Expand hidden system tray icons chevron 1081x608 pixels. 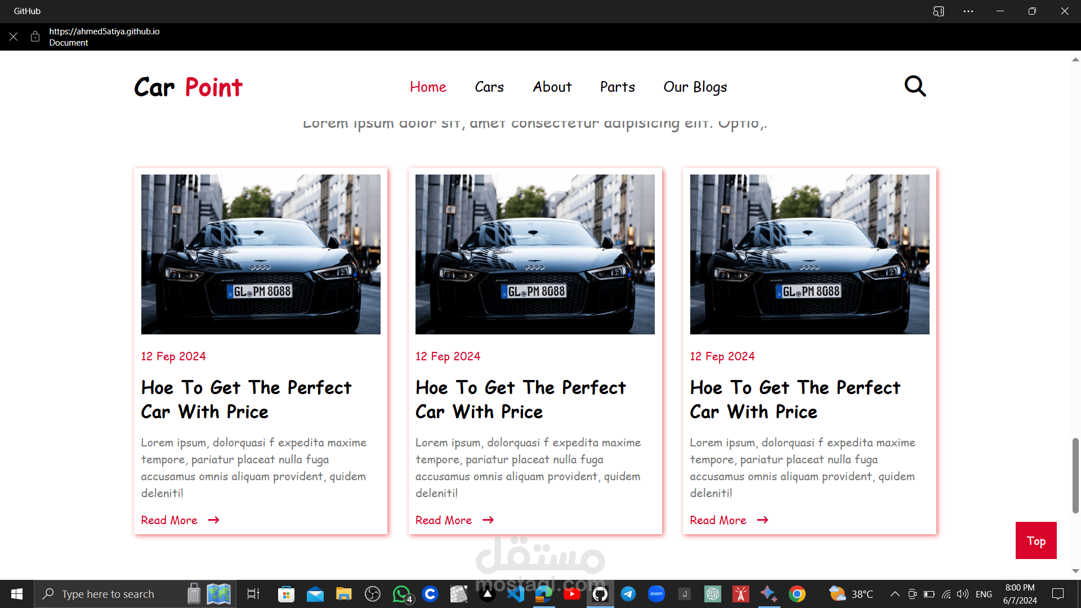(x=895, y=594)
